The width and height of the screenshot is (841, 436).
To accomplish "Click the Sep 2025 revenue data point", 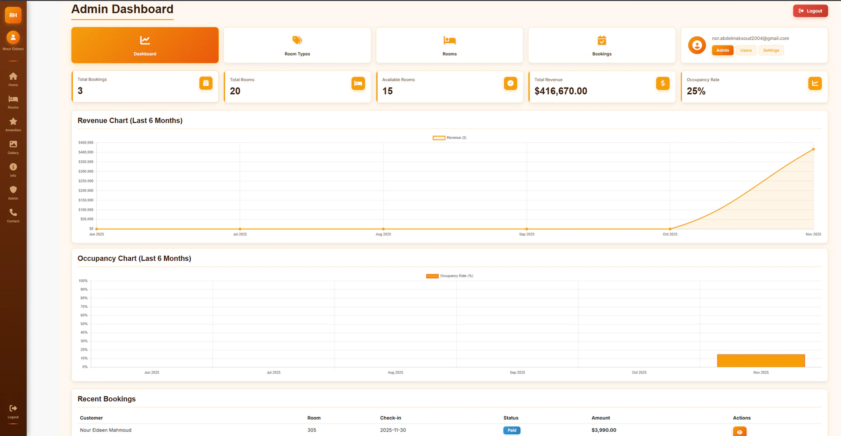I will (x=527, y=229).
